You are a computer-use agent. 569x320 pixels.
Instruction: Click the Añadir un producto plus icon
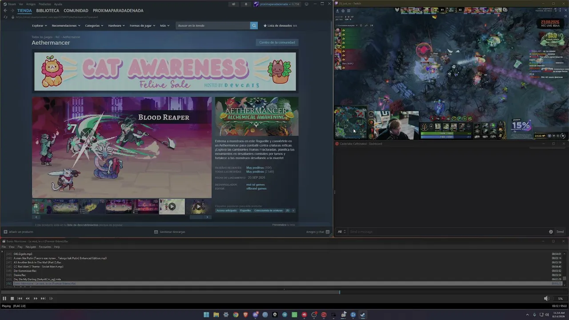click(5, 232)
